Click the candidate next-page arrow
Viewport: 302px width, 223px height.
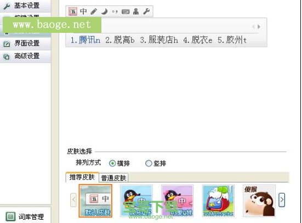(x=259, y=27)
